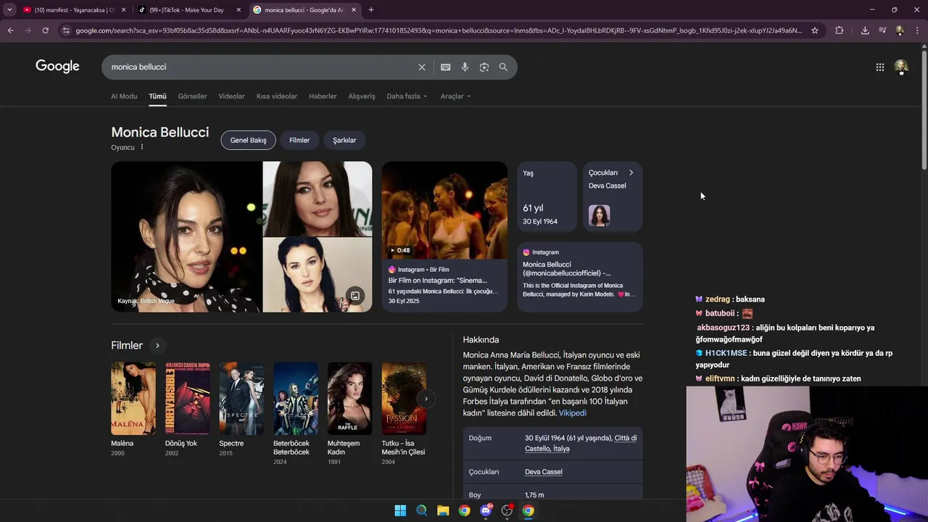Open the OBS icon in taskbar
928x522 pixels.
point(507,510)
